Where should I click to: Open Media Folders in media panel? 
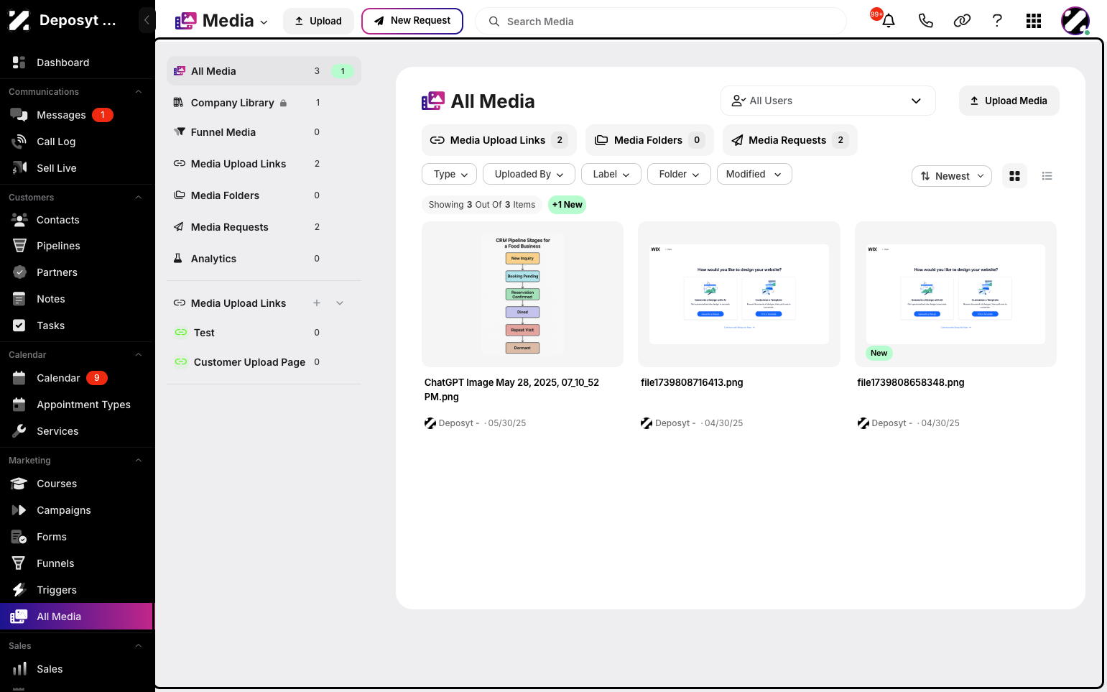(x=264, y=195)
